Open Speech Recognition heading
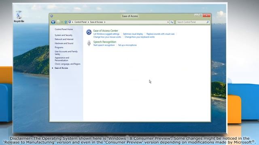The width and height of the screenshot is (259, 145). click(105, 42)
